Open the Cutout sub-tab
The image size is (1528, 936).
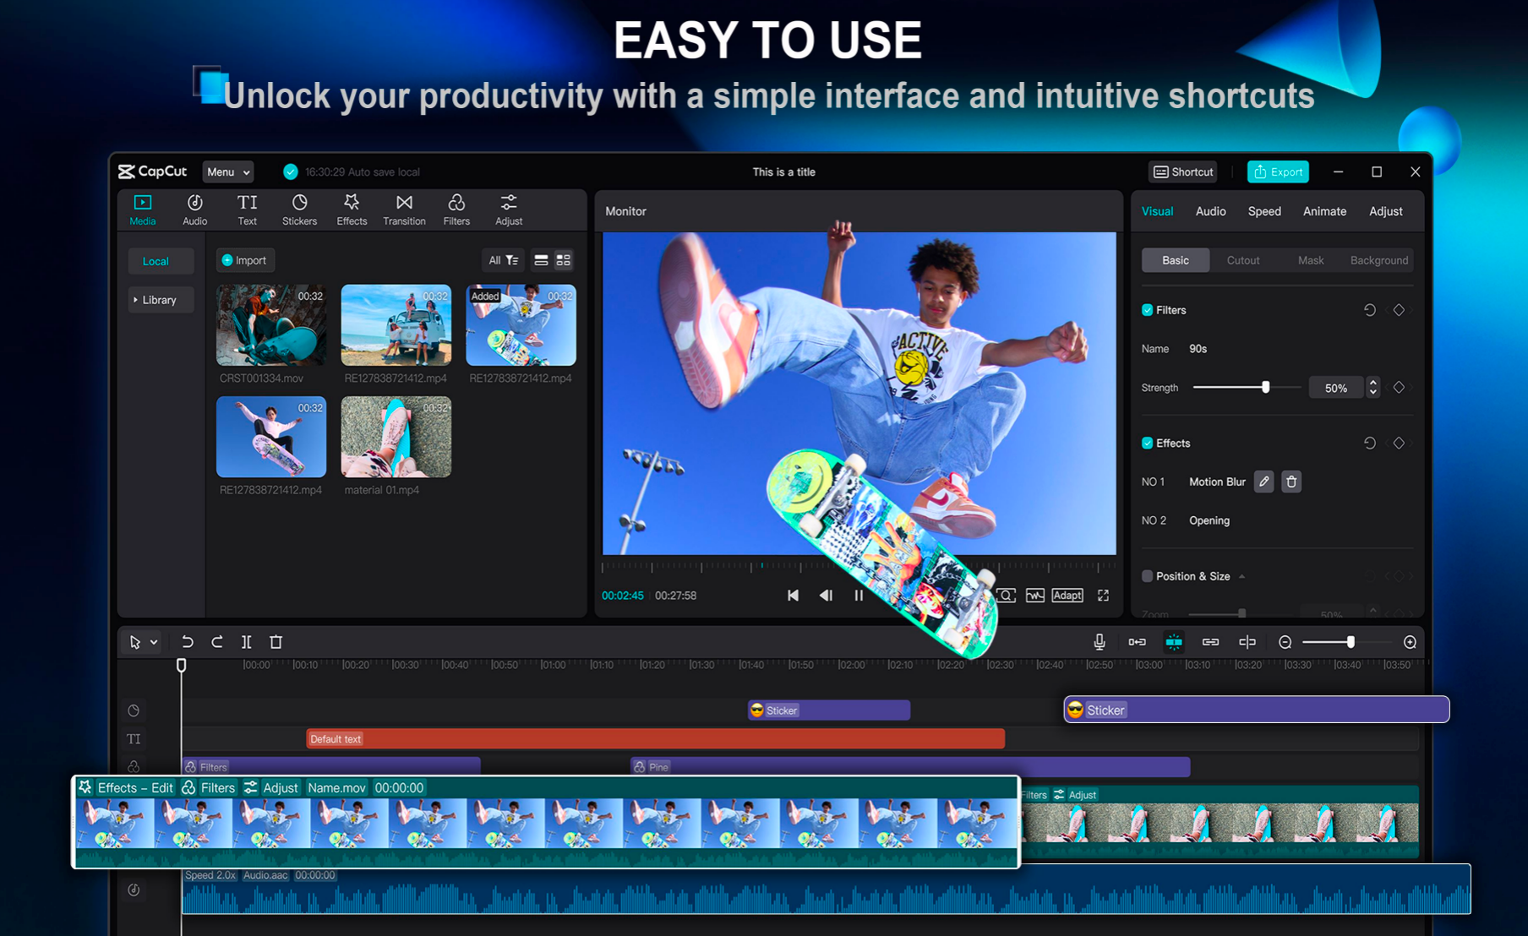tap(1243, 260)
